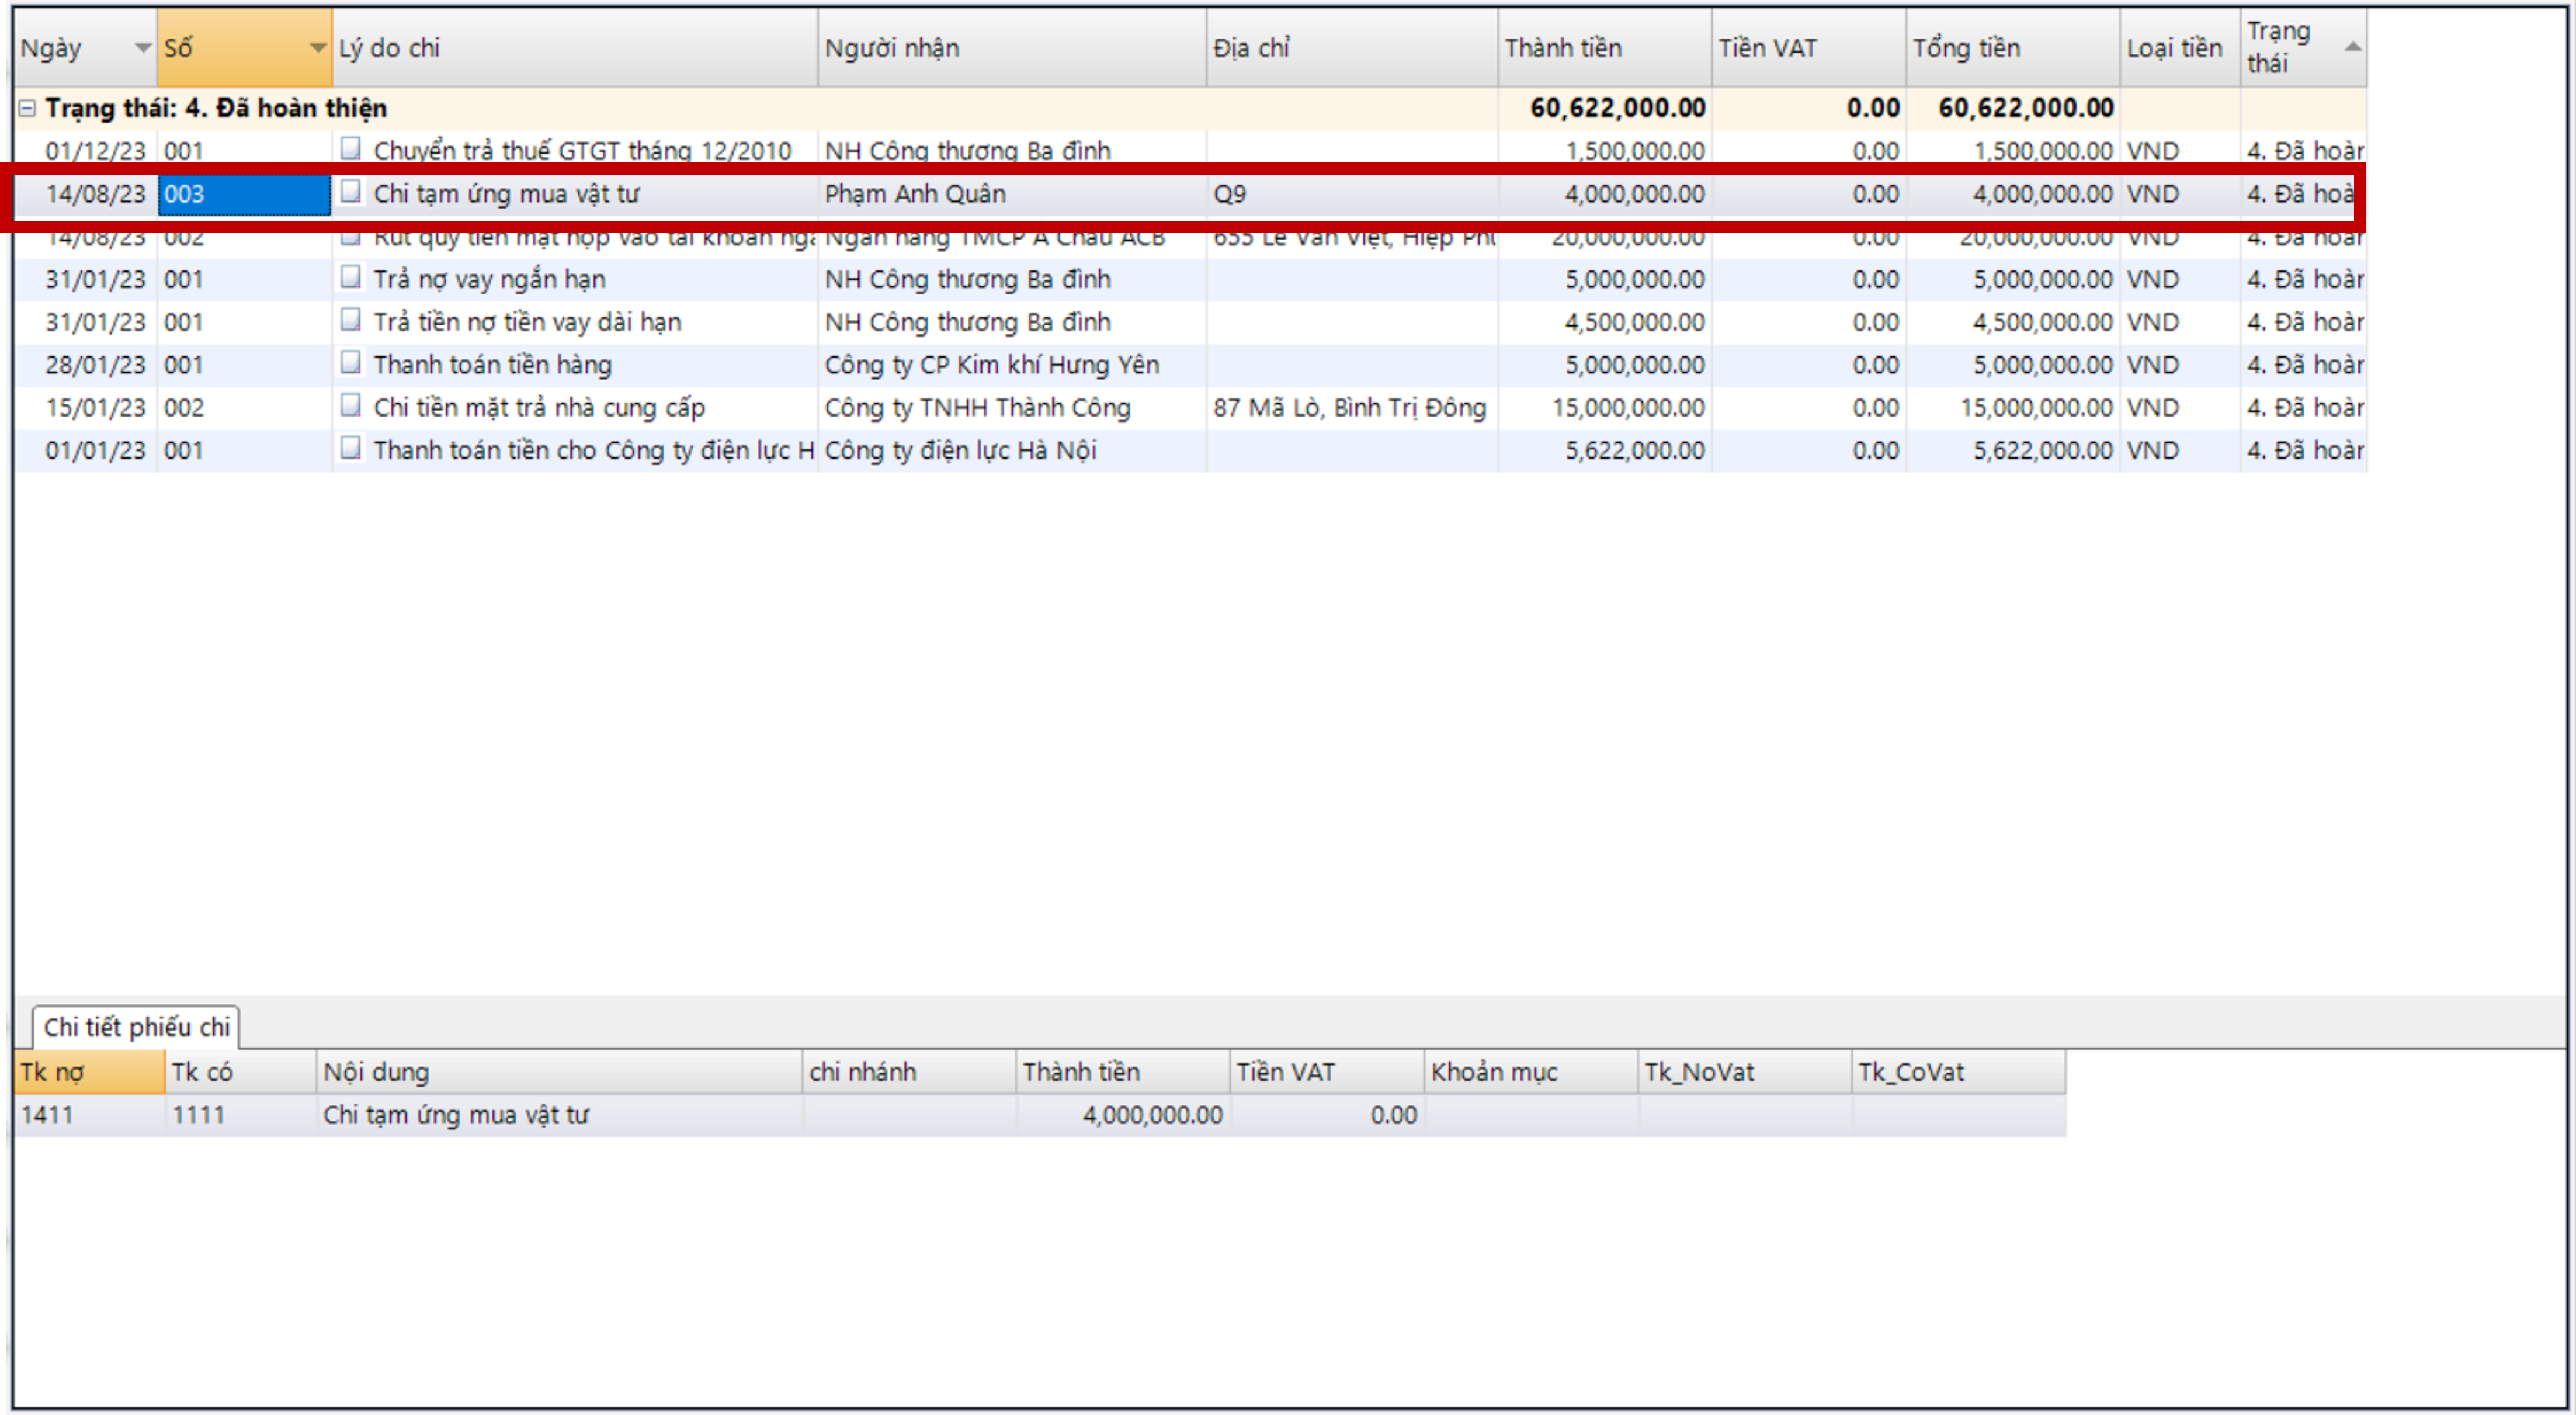Collapse the 'Trạng thái: 4. Đã hoàn thiện' group
This screenshot has width=2576, height=1415.
tap(27, 108)
